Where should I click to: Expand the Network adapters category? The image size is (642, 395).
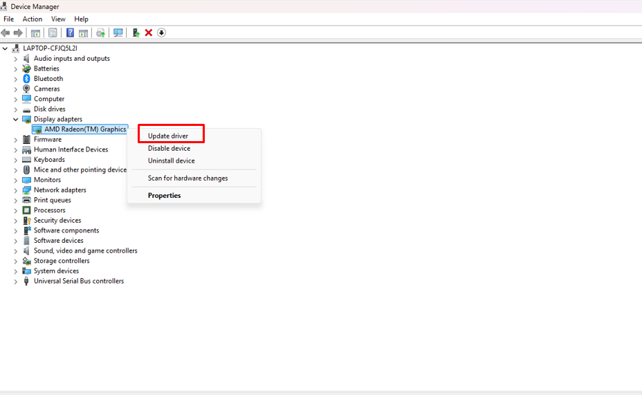point(16,190)
